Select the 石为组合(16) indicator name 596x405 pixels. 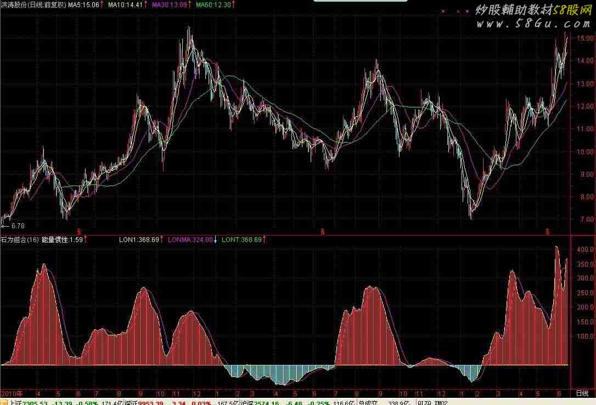pos(19,240)
